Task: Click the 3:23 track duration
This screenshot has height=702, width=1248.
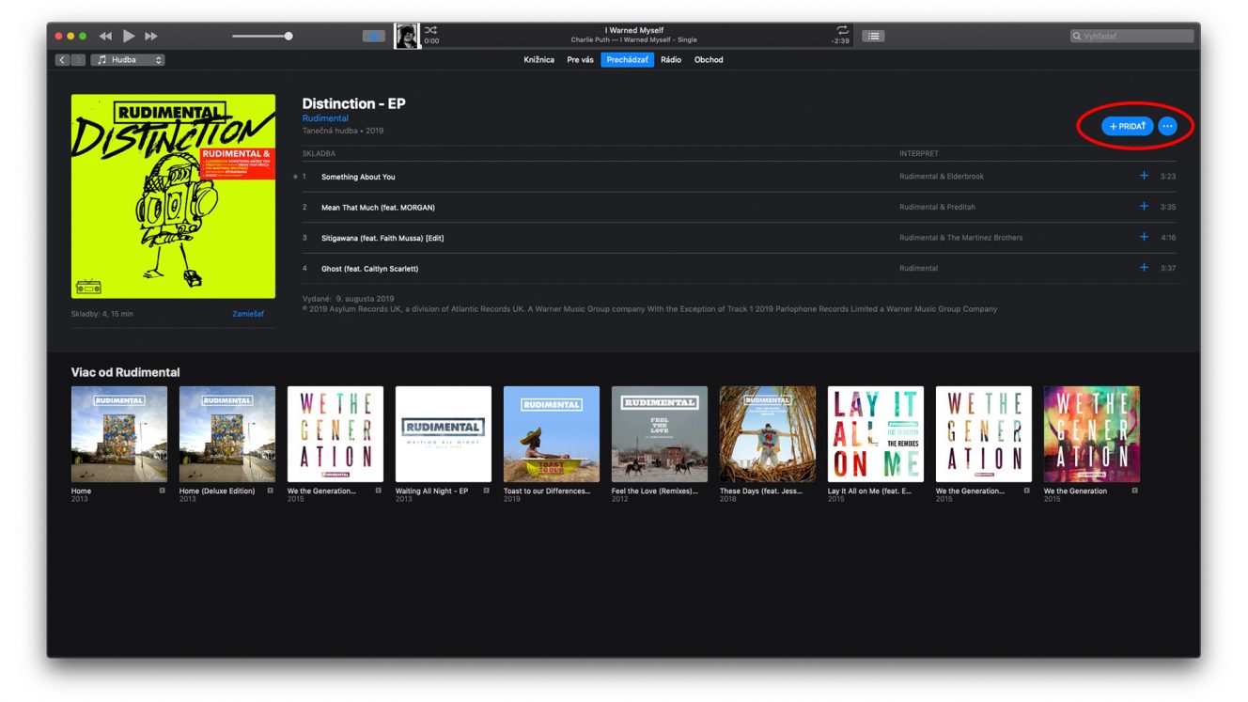Action: [x=1168, y=177]
